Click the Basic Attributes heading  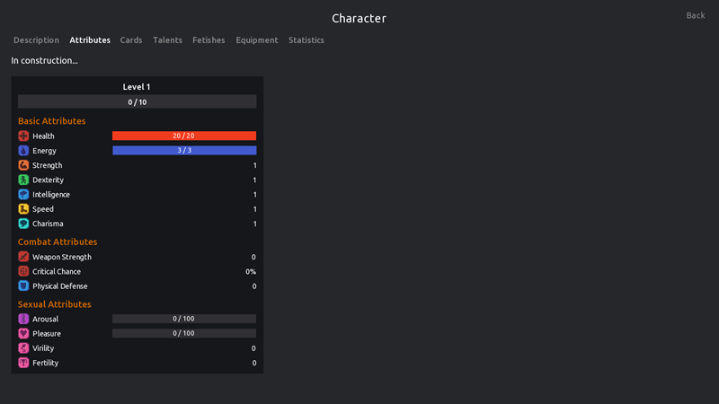pos(52,121)
